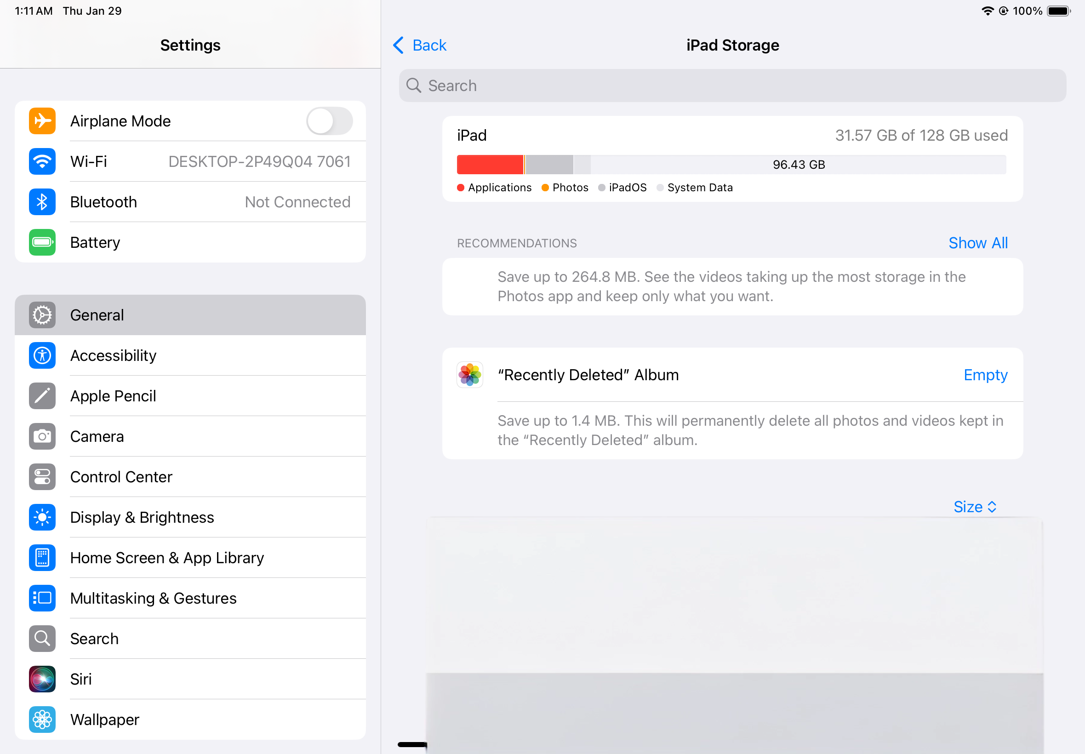This screenshot has width=1085, height=754.
Task: Open Wi-Fi settings
Action: (190, 161)
